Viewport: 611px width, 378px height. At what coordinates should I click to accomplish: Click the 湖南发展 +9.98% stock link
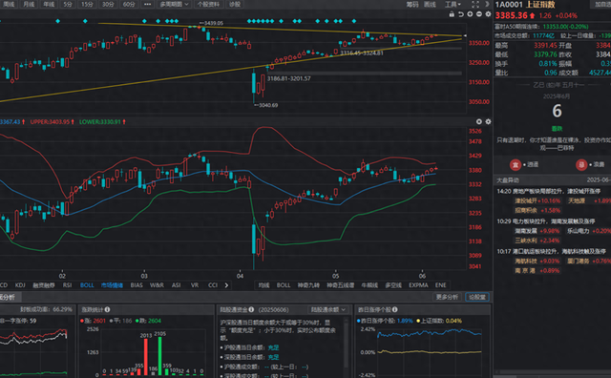click(x=537, y=231)
